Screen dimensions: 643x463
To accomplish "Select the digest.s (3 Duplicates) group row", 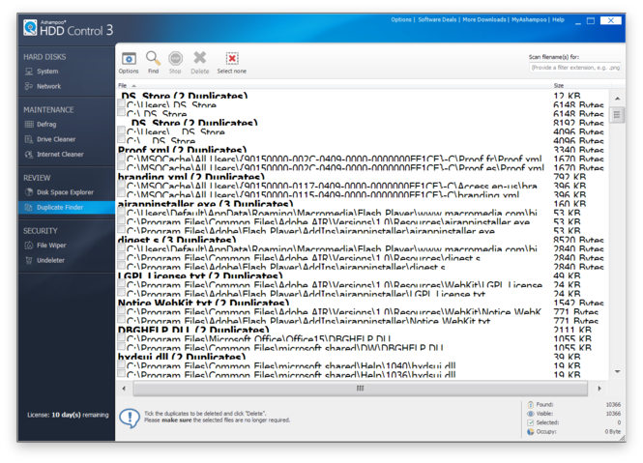I will tap(361, 241).
